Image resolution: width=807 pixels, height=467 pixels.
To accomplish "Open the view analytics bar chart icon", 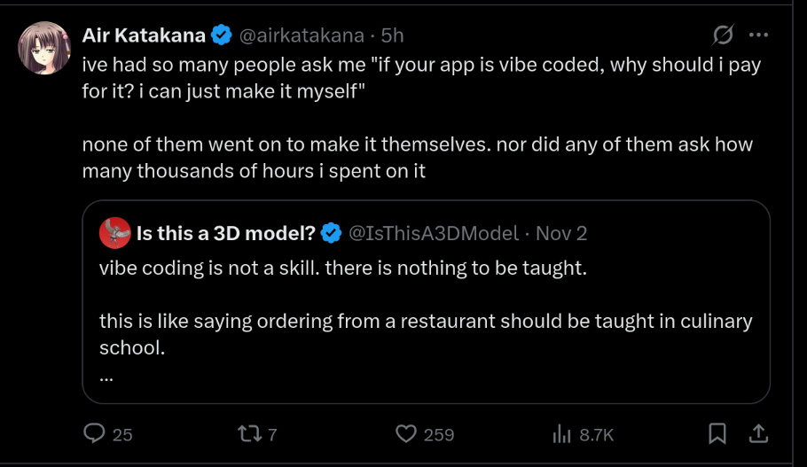I will 561,433.
